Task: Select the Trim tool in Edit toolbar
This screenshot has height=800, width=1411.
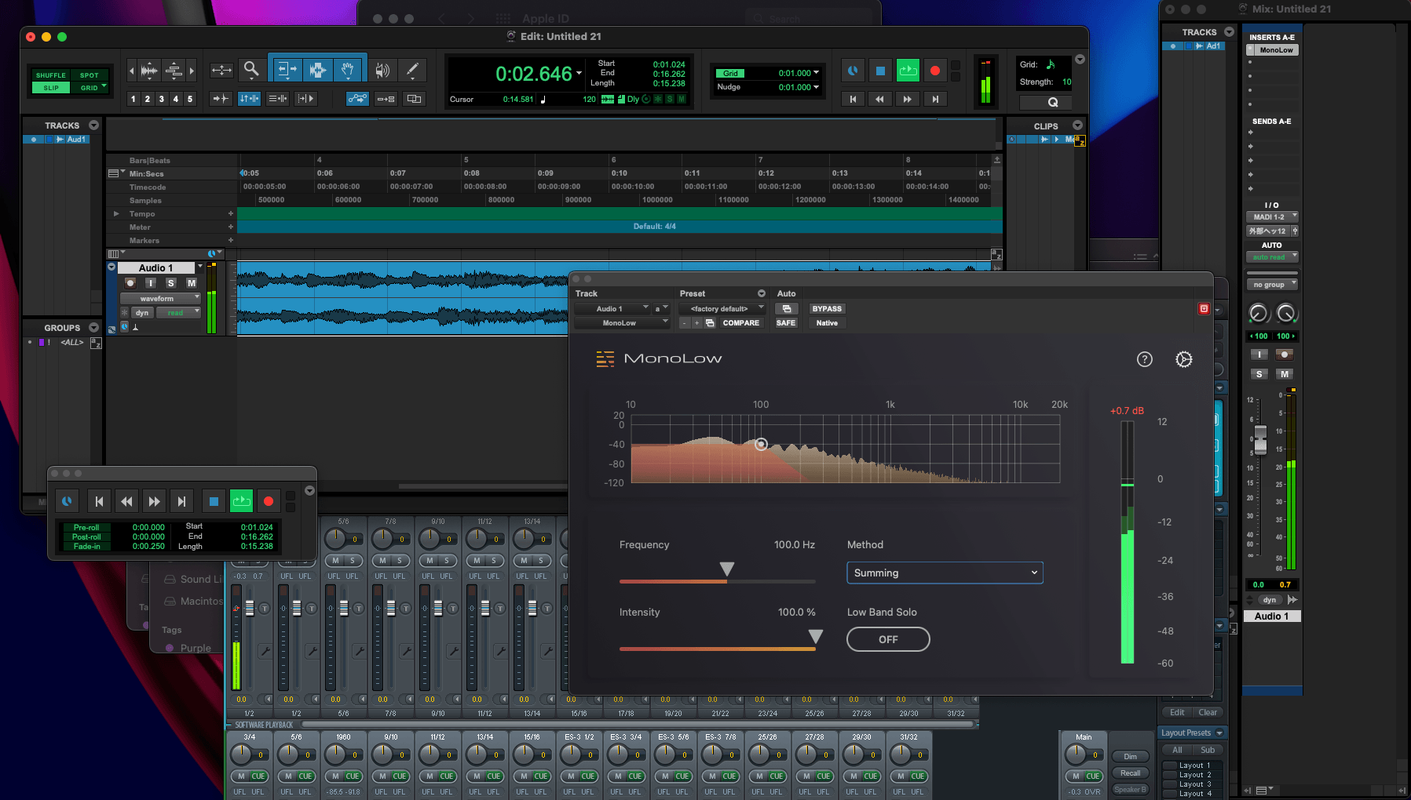Action: (287, 70)
